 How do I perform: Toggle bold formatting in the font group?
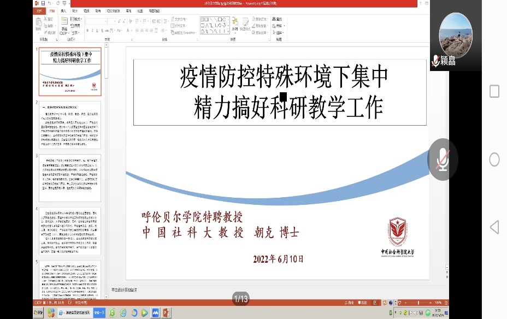(87, 31)
